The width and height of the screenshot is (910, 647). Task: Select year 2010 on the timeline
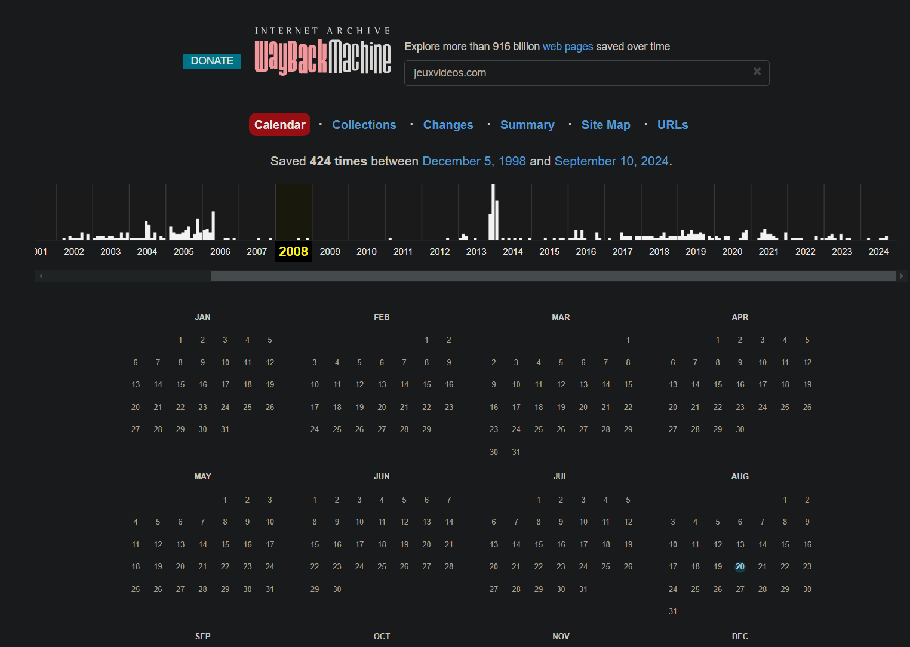coord(367,252)
